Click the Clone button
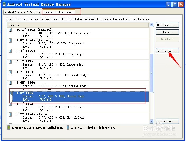 (x=168, y=32)
